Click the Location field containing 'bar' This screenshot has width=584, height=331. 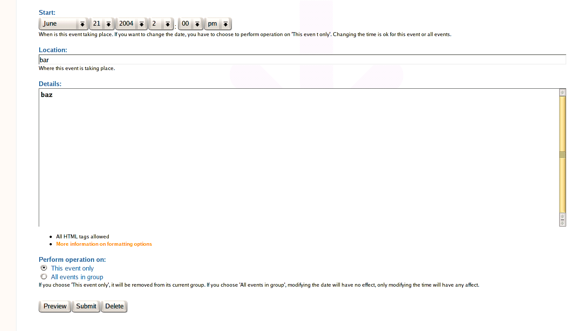click(302, 60)
